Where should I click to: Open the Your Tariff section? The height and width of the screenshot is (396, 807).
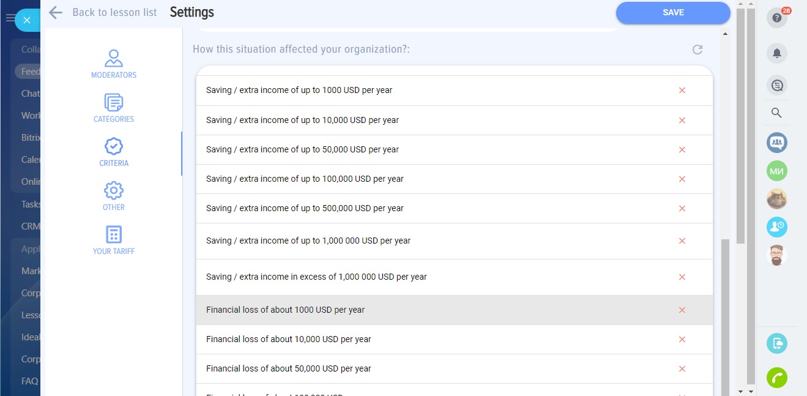click(114, 241)
